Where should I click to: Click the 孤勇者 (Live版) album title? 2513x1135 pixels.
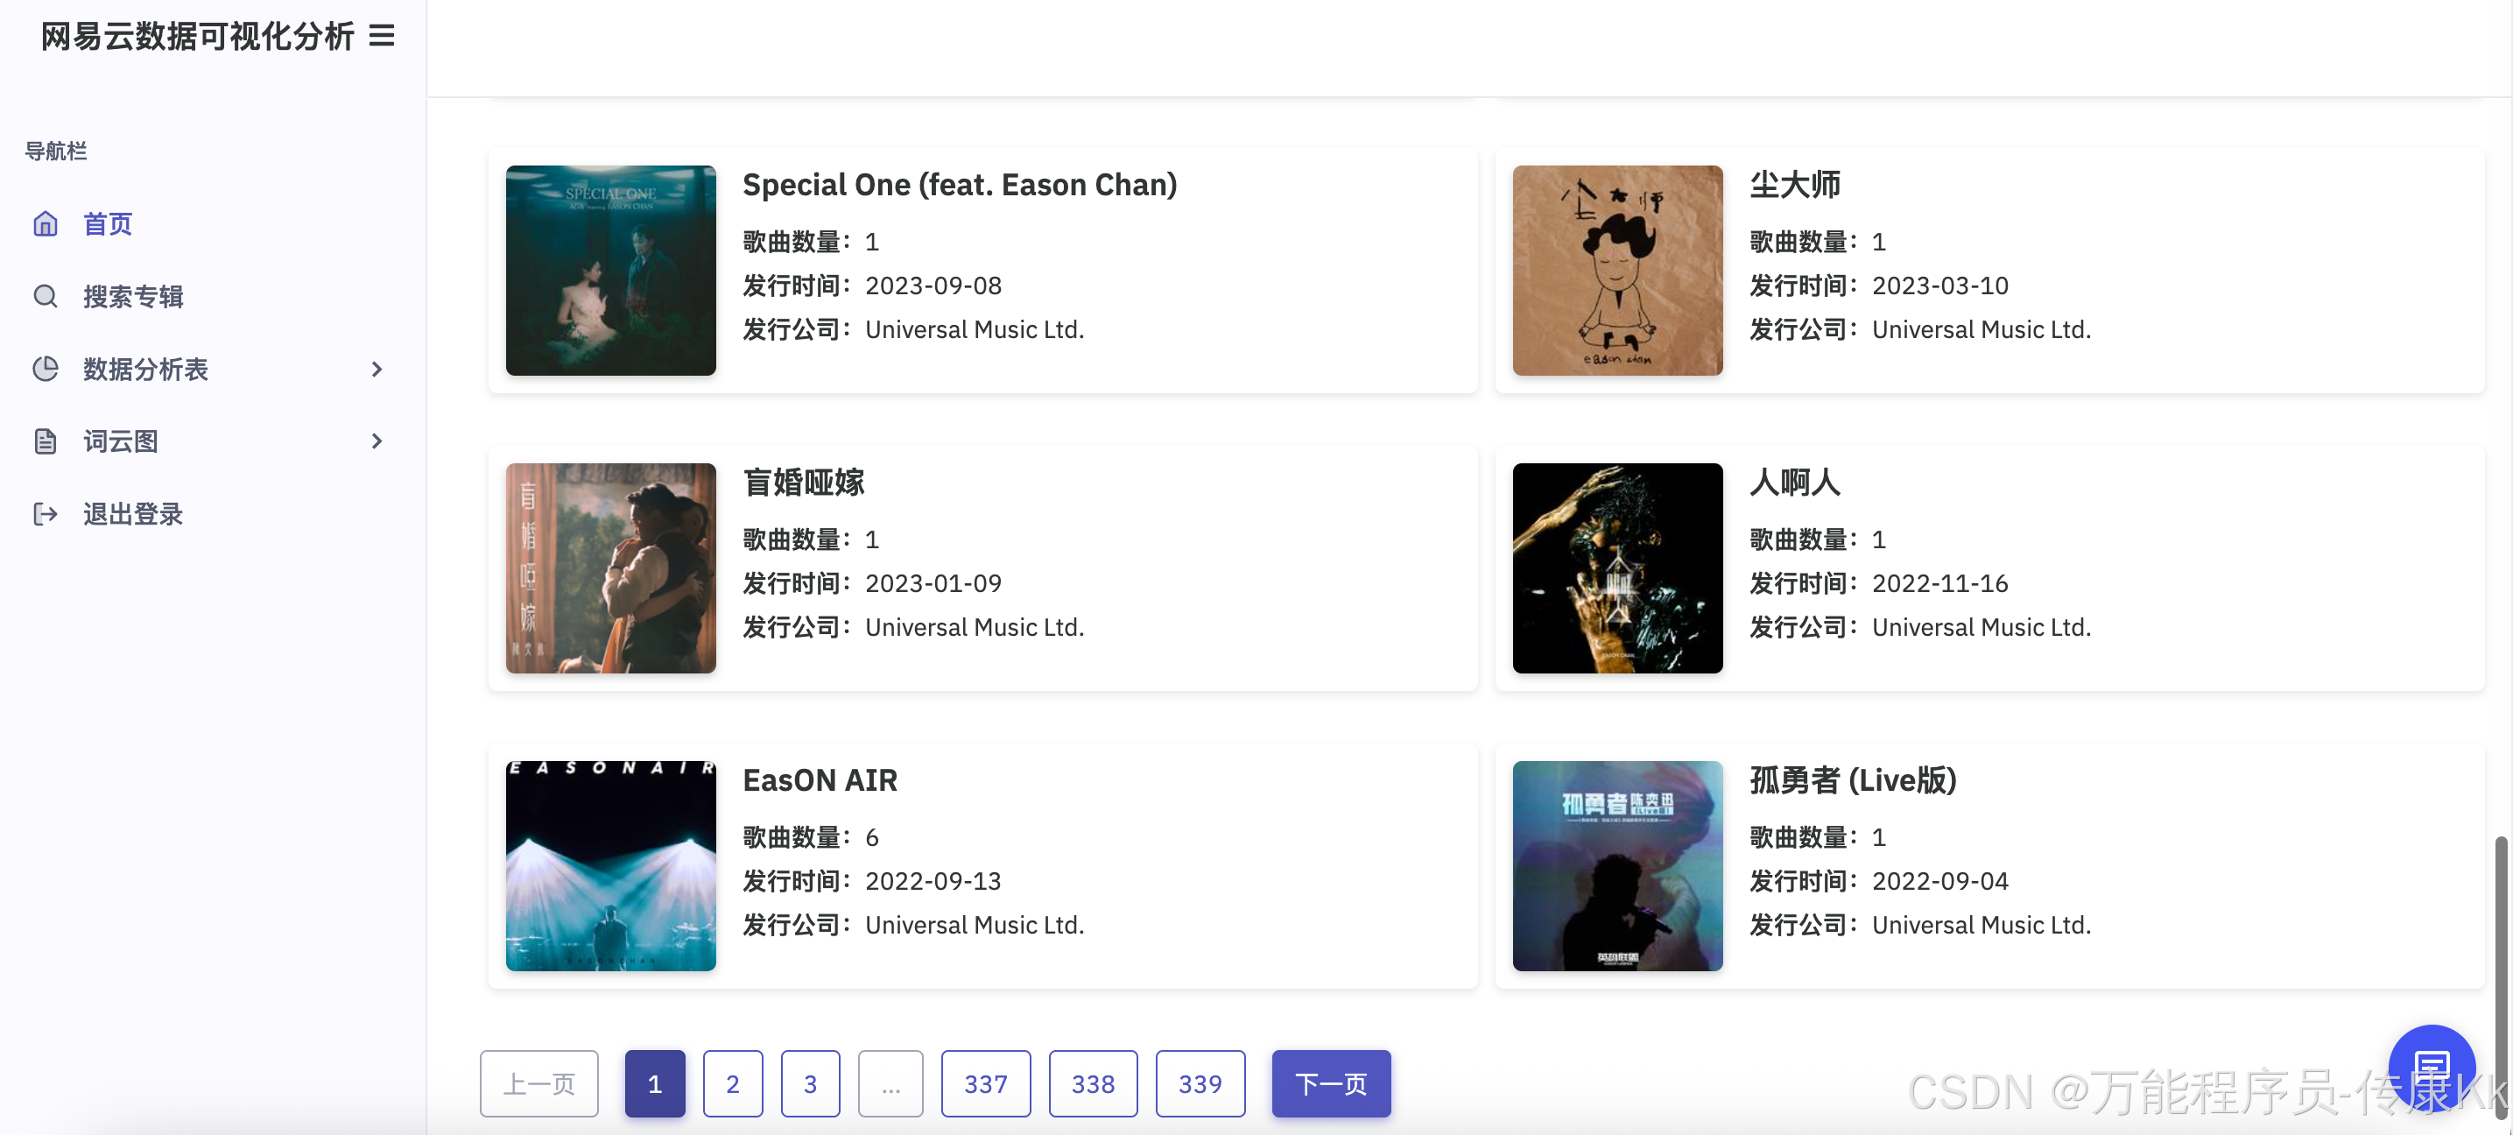tap(1852, 779)
